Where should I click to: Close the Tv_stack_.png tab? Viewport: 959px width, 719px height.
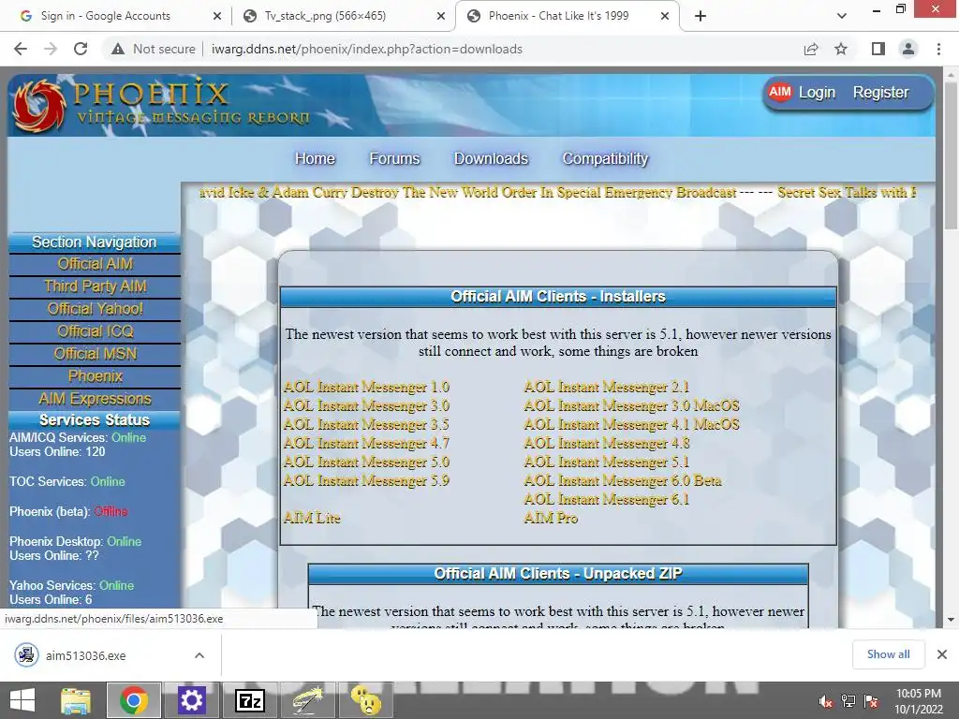coord(441,17)
